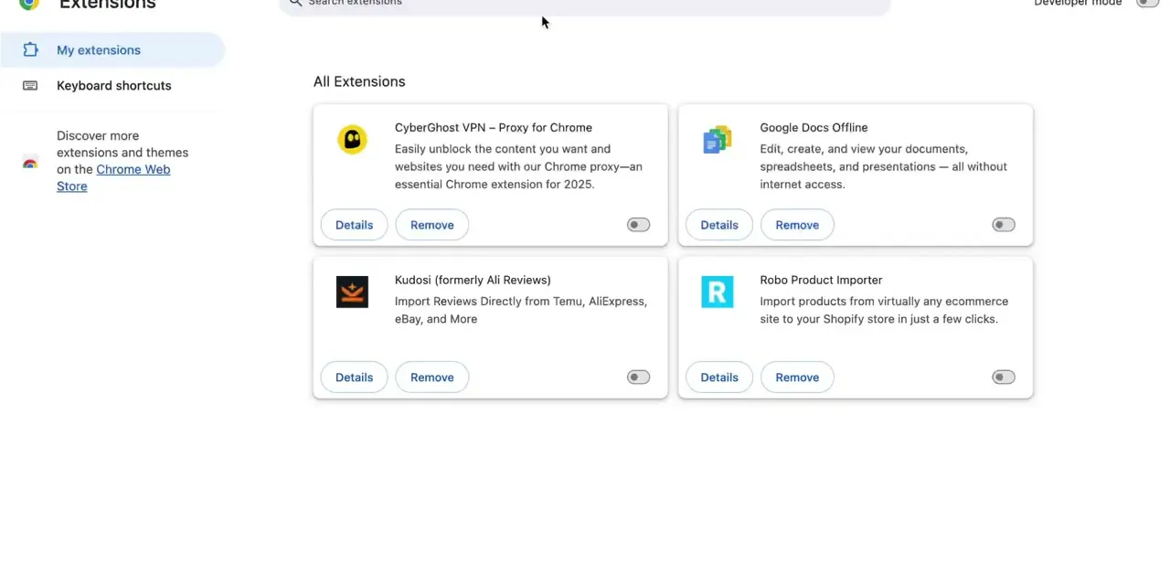
Task: Click the All Extensions heading
Action: (359, 81)
